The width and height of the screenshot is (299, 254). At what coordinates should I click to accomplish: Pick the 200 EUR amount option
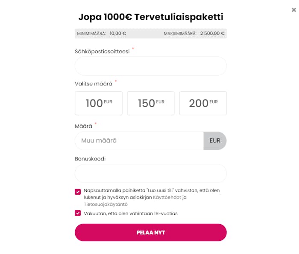203,103
